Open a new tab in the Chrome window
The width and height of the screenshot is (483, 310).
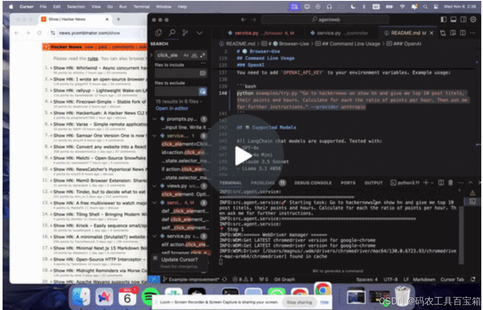[x=118, y=19]
